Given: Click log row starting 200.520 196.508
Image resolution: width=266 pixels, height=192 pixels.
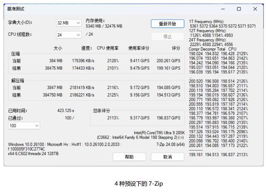Looking at the screenshot, I should [219, 81].
